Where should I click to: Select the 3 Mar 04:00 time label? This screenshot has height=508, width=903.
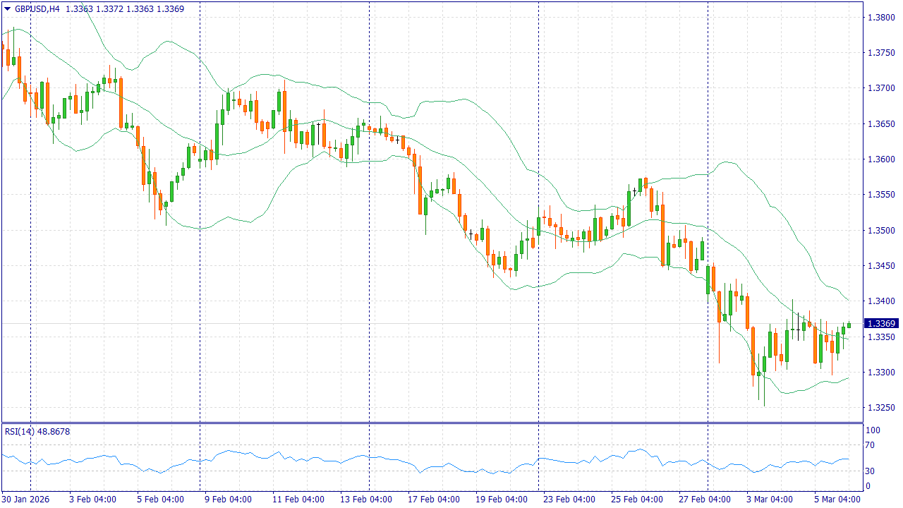click(770, 500)
